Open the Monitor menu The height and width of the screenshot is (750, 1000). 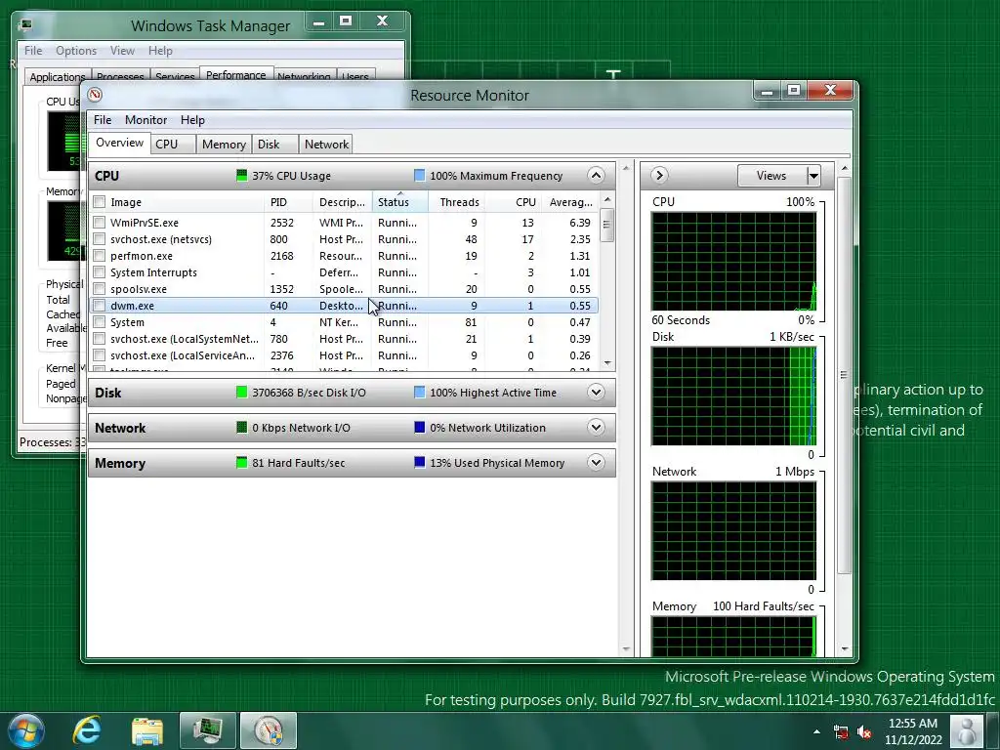coord(146,120)
